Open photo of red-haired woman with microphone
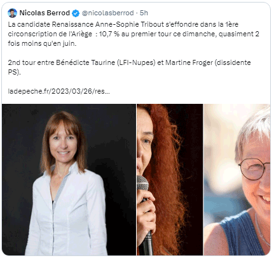The width and height of the screenshot is (274, 258). (x=170, y=180)
